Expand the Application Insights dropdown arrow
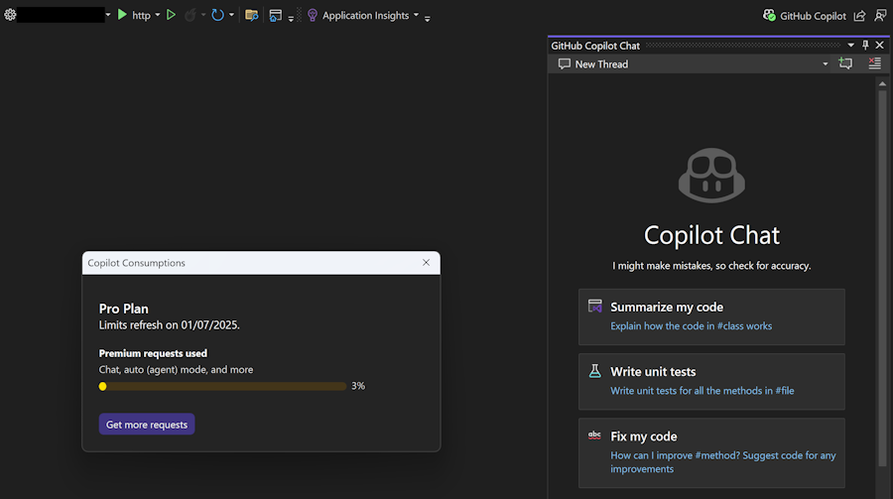 pos(417,15)
